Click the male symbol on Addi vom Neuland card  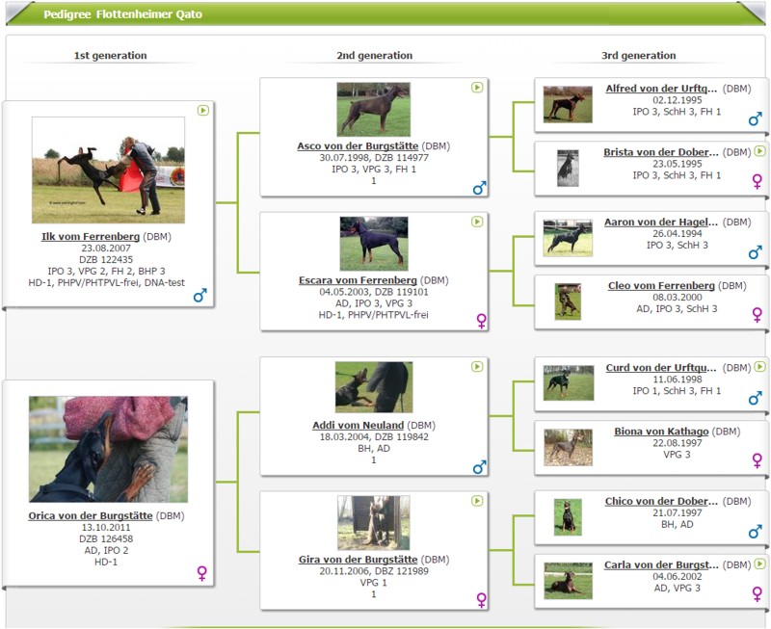pyautogui.click(x=480, y=467)
